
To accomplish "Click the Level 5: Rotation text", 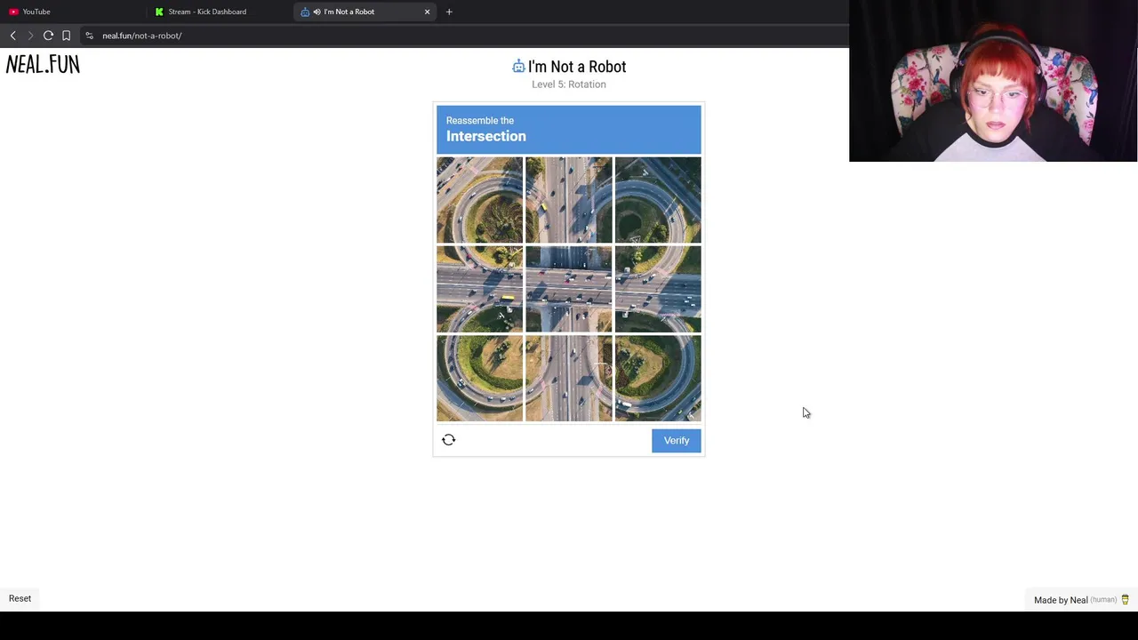I will pos(569,84).
